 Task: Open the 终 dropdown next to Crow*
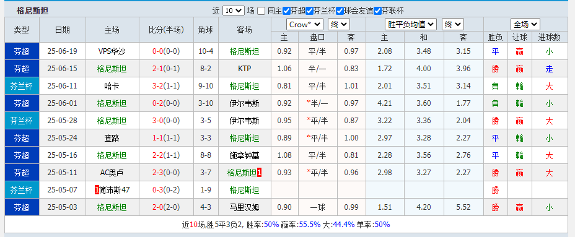tap(339, 25)
